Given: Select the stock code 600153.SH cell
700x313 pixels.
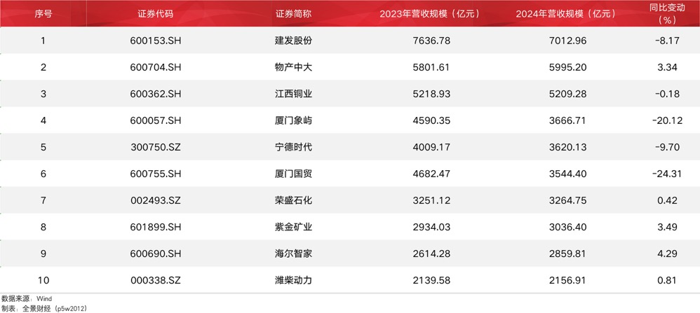Looking at the screenshot, I should tap(155, 41).
